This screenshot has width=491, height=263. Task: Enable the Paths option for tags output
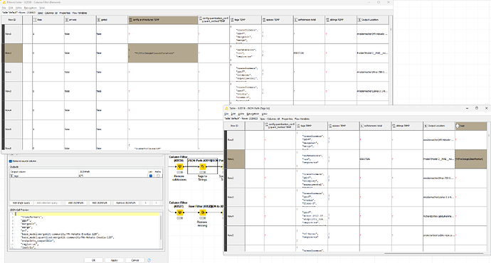point(159,176)
